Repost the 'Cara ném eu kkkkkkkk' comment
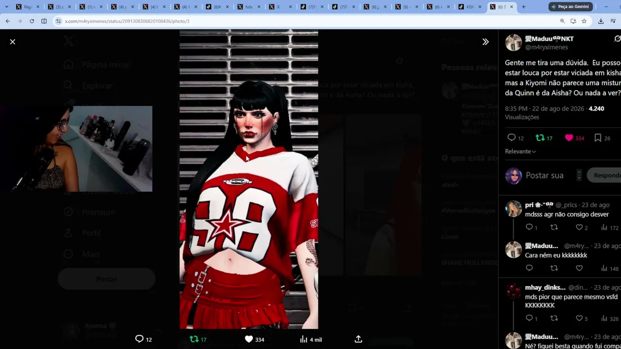Screen dimensions: 621x349 pyautogui.click(x=554, y=268)
